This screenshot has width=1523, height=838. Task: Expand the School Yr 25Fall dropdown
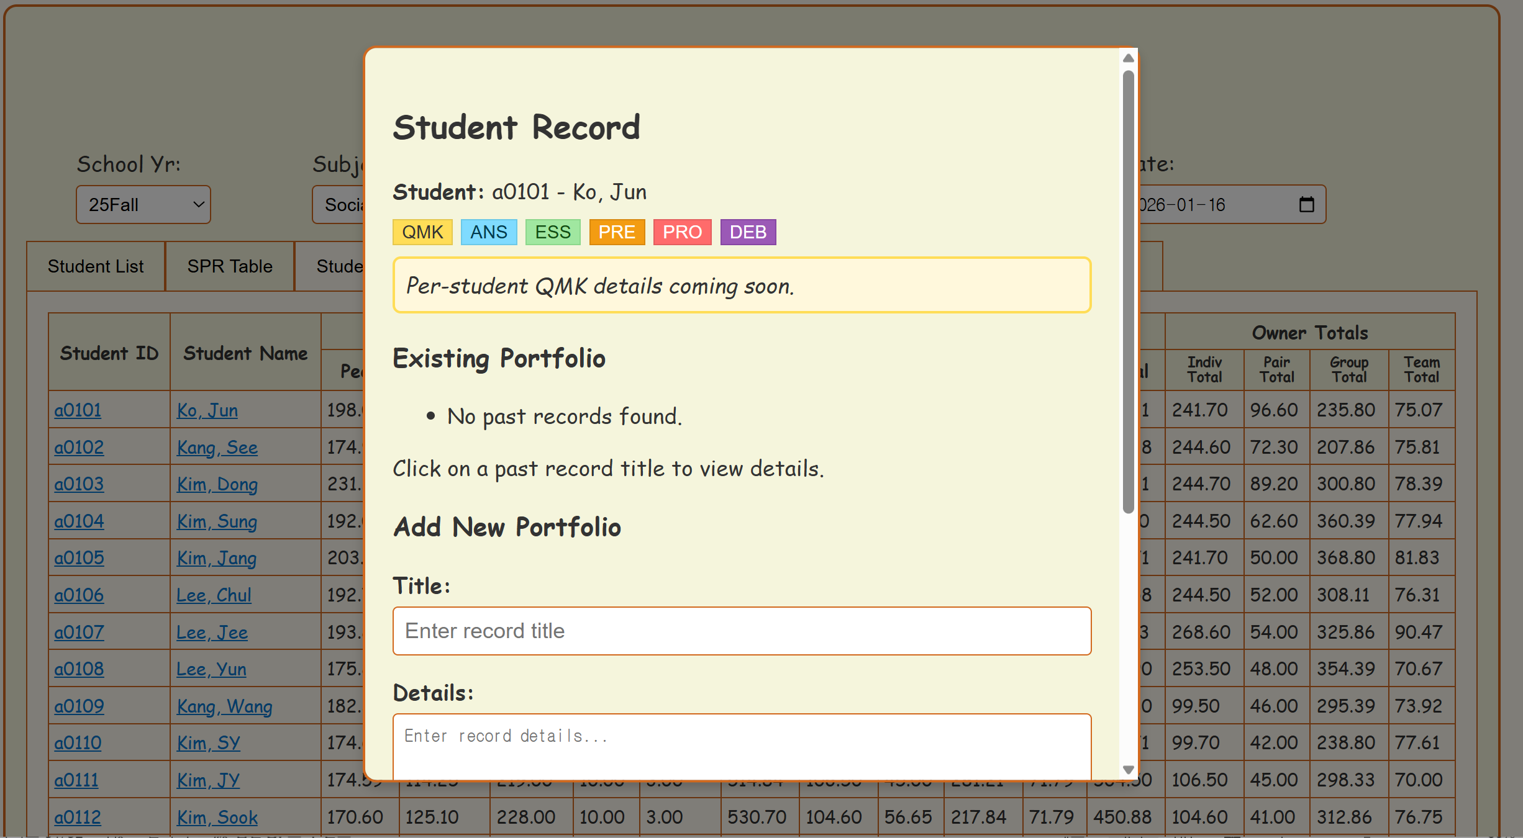[x=143, y=204]
